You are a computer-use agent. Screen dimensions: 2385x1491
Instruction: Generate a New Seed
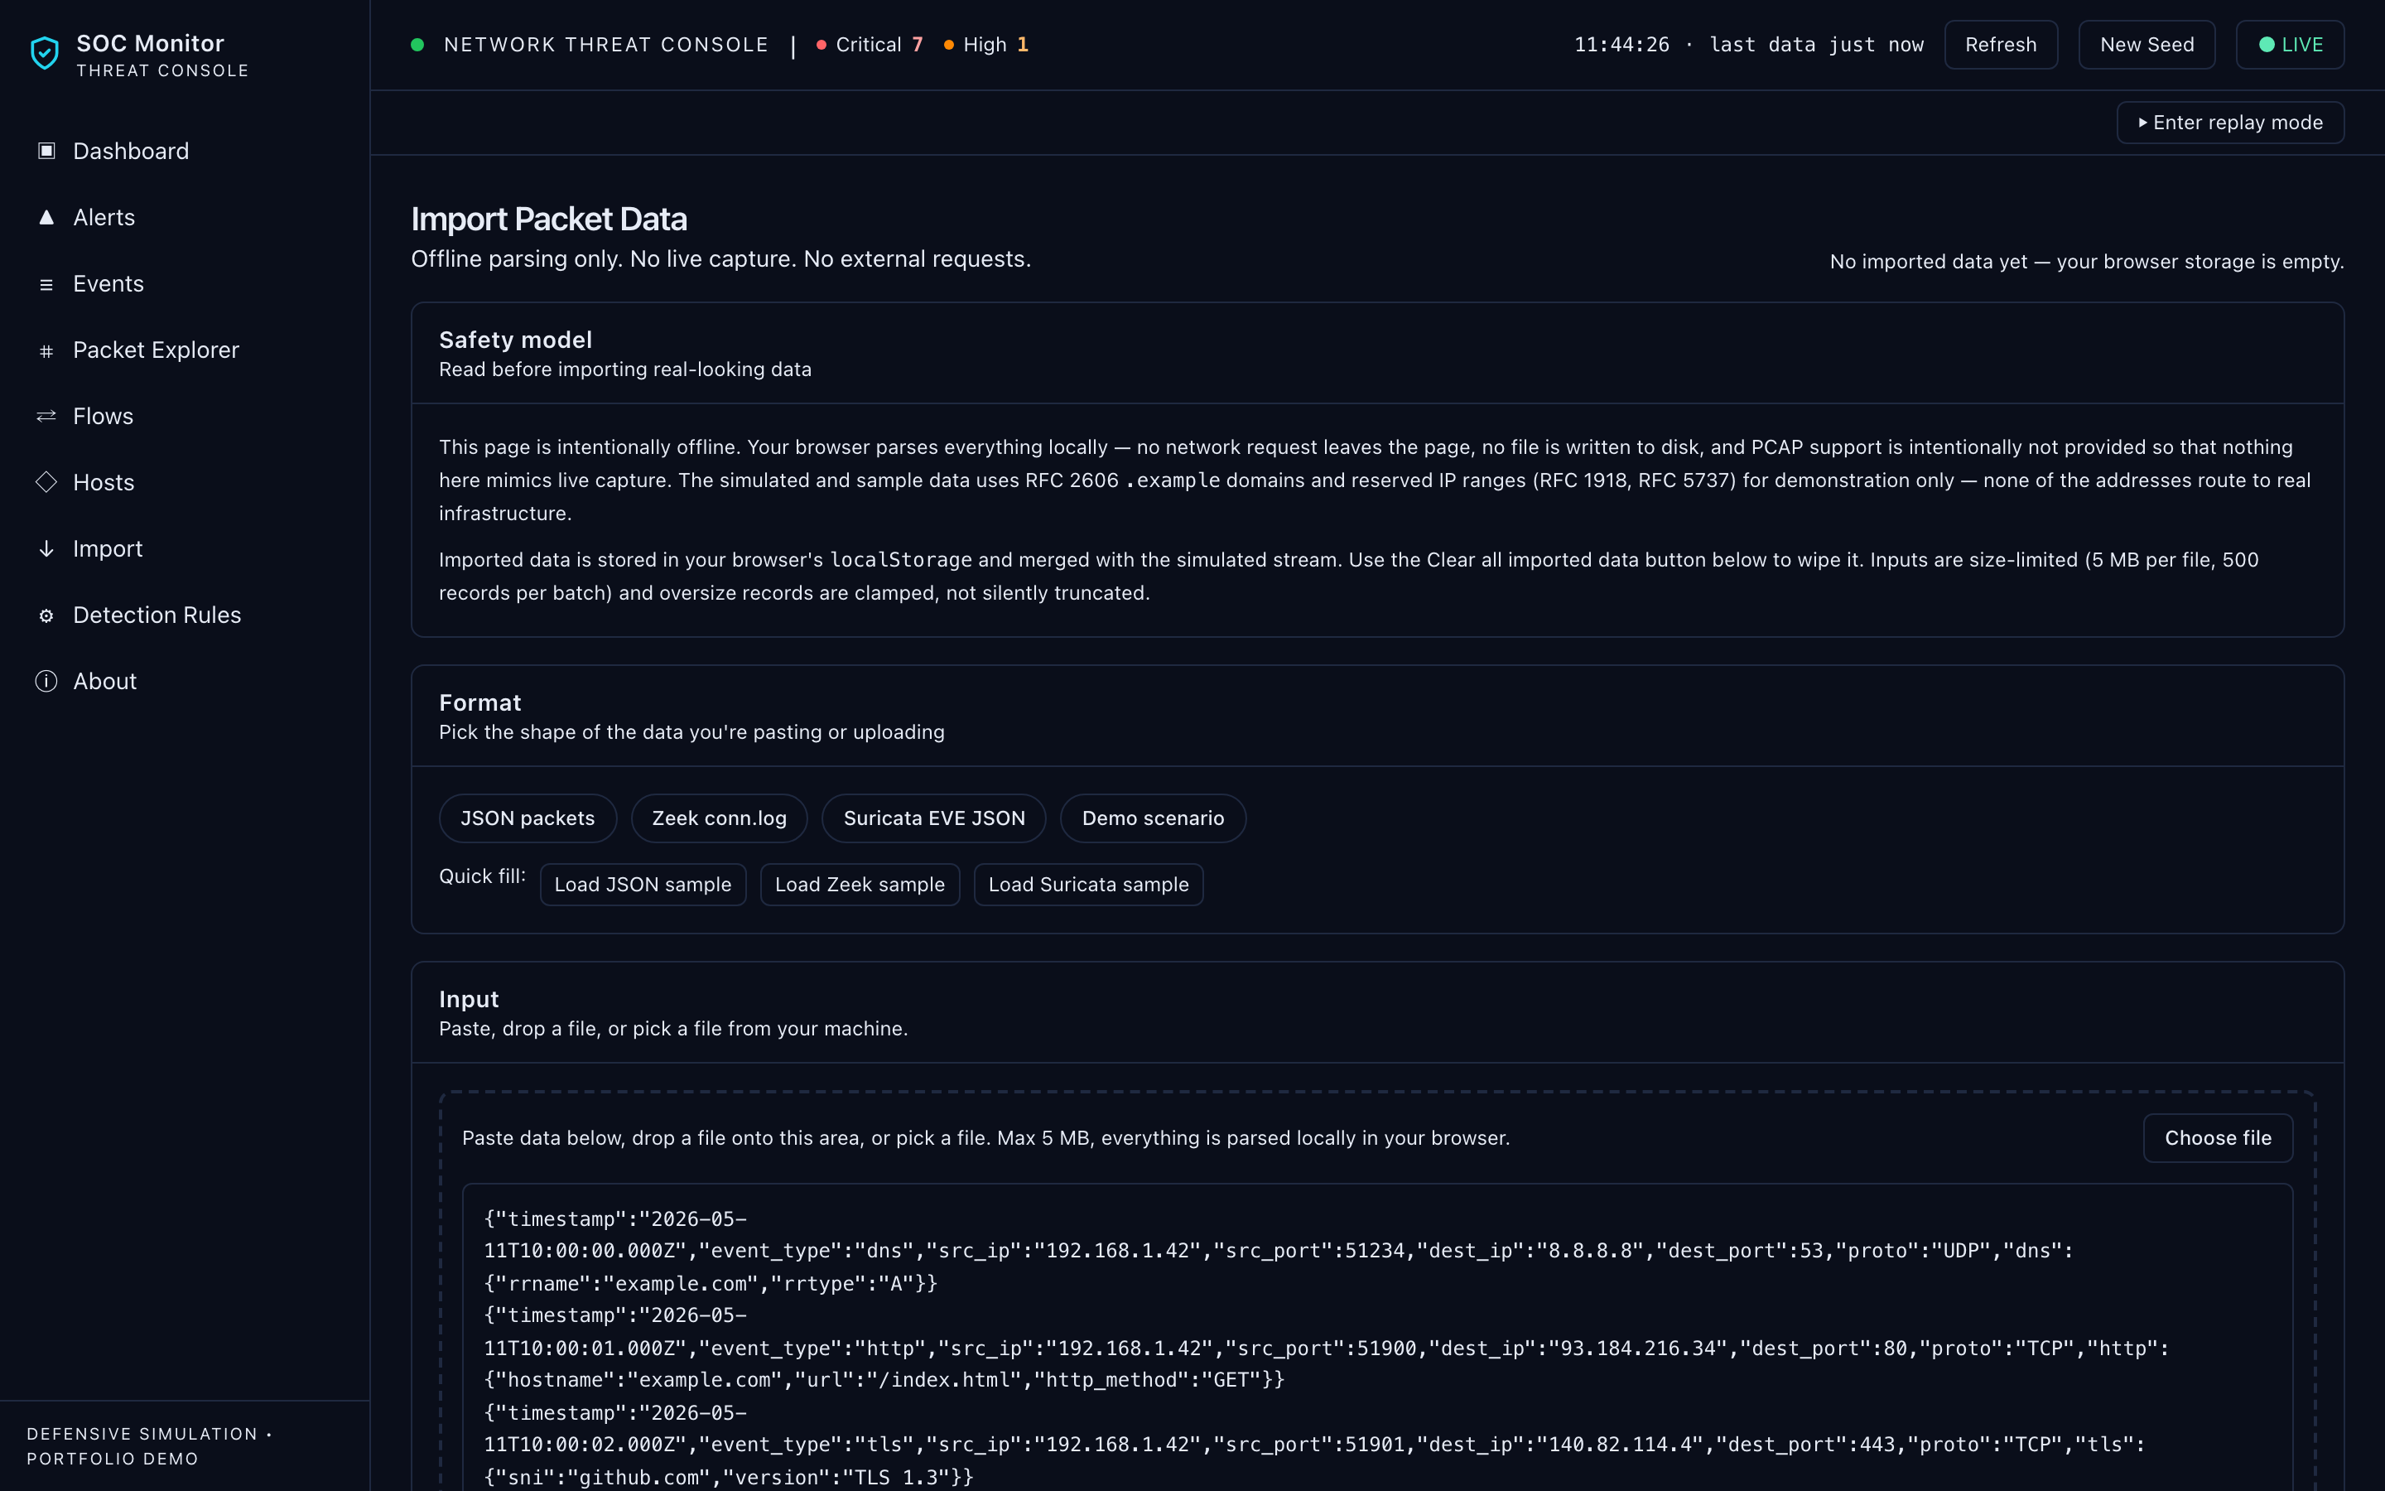tap(2146, 45)
